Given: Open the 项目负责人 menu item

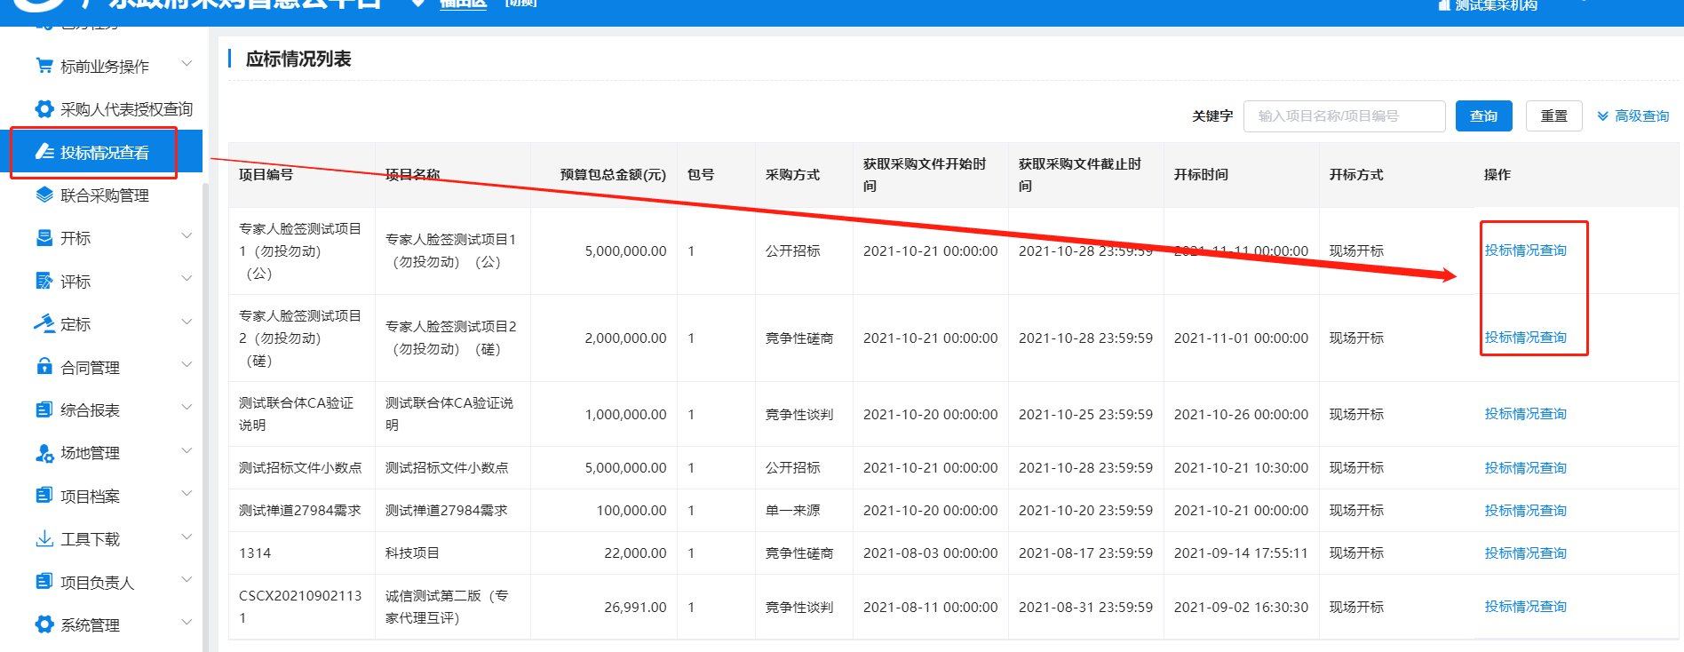Looking at the screenshot, I should [x=97, y=583].
